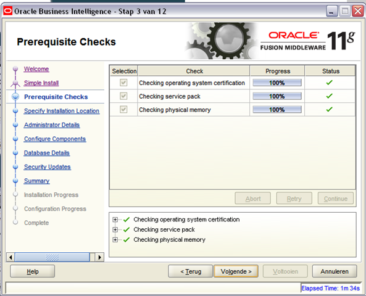The height and width of the screenshot is (296, 366).
Task: Click right arrow of navigation pane scrollbar
Action: tap(99, 257)
